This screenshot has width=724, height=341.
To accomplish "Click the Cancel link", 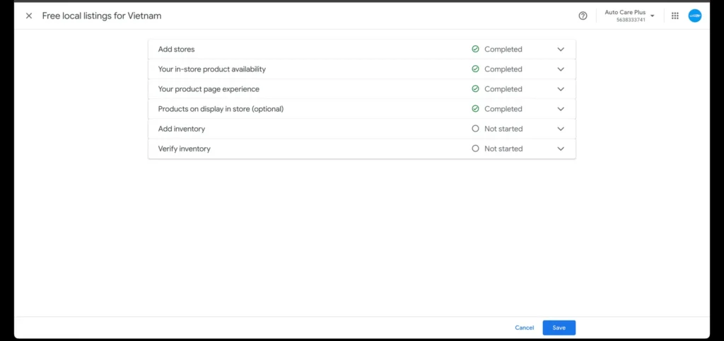I will coord(524,328).
